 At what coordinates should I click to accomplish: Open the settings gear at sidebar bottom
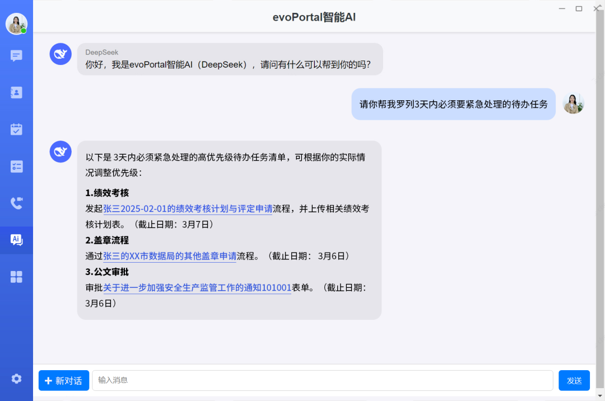[x=16, y=379]
